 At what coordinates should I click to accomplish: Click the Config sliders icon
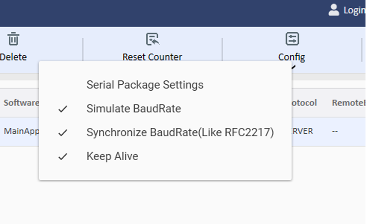click(x=292, y=39)
